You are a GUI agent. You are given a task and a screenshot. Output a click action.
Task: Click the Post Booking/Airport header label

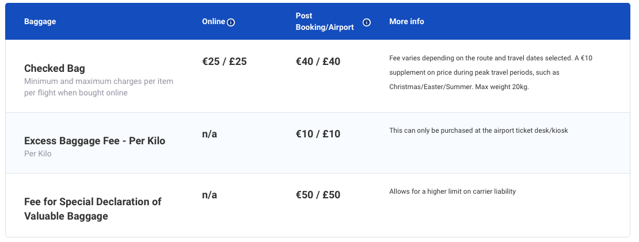[325, 22]
